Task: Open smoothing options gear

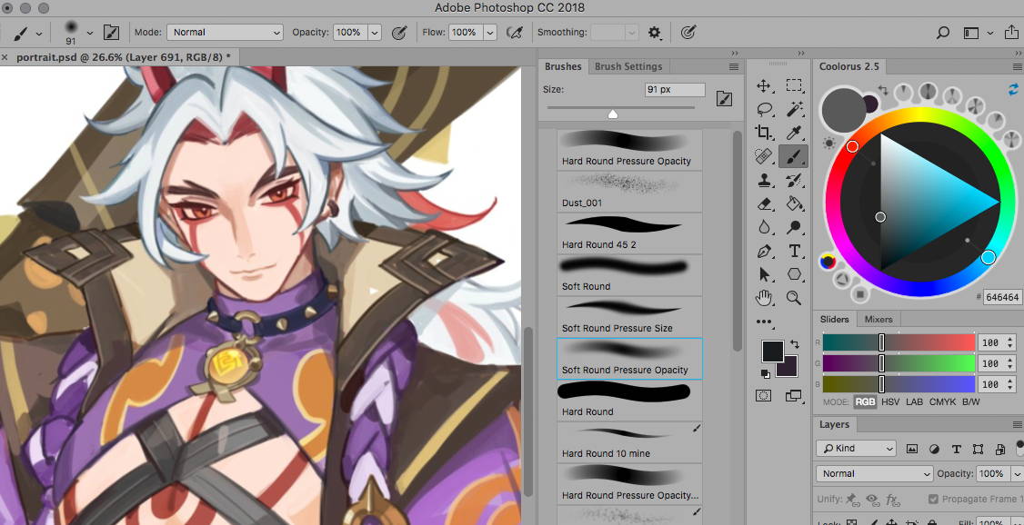Action: (654, 32)
